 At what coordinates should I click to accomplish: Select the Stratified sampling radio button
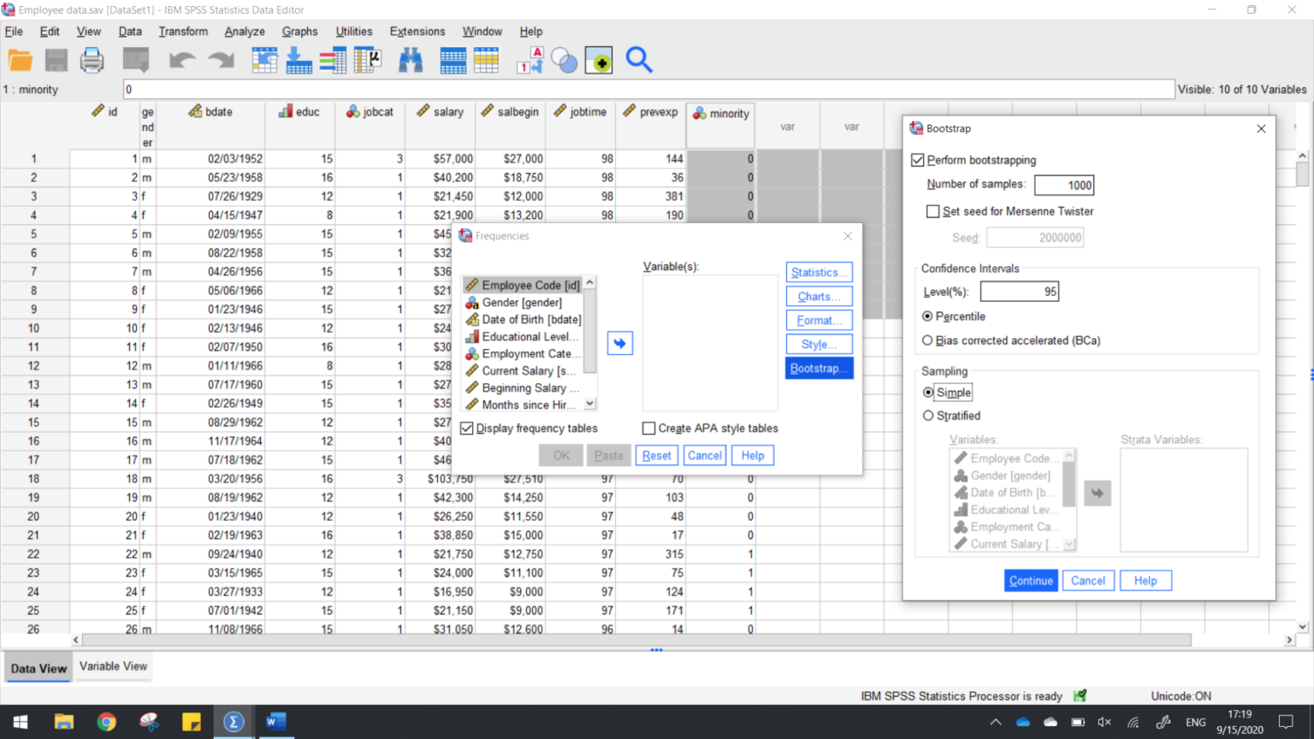(928, 416)
